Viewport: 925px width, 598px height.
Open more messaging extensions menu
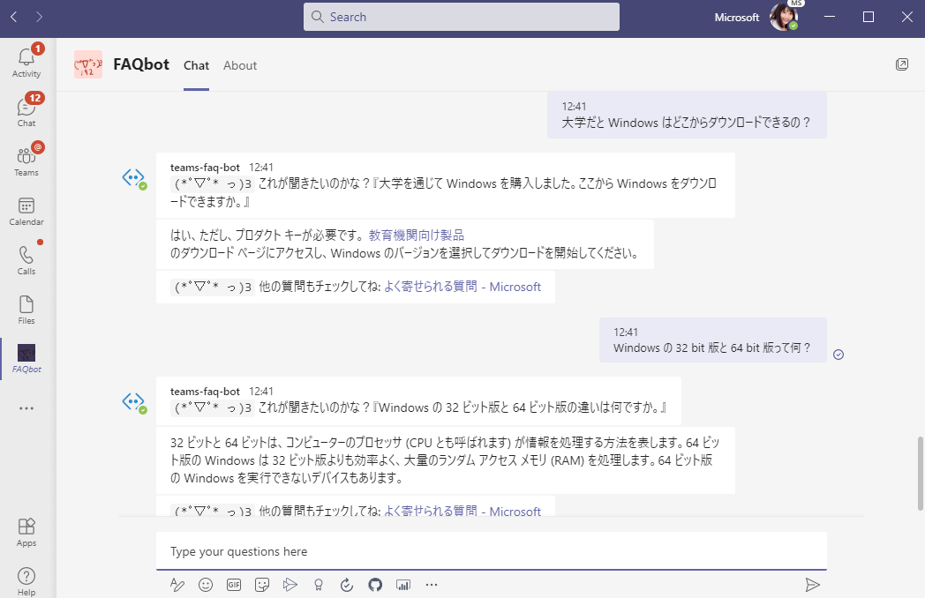tap(432, 585)
